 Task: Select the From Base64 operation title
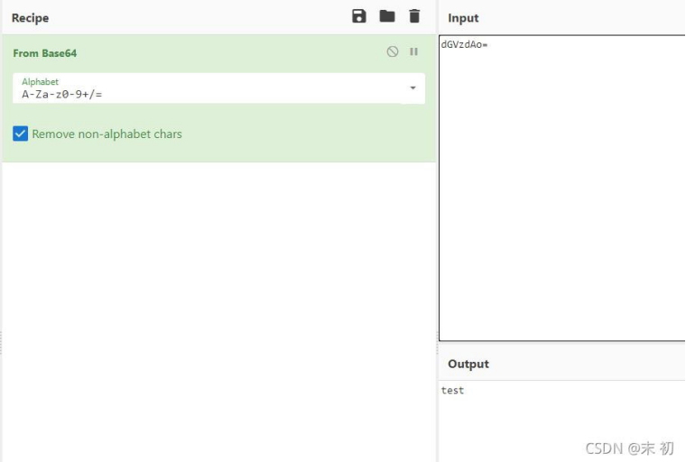[x=44, y=53]
